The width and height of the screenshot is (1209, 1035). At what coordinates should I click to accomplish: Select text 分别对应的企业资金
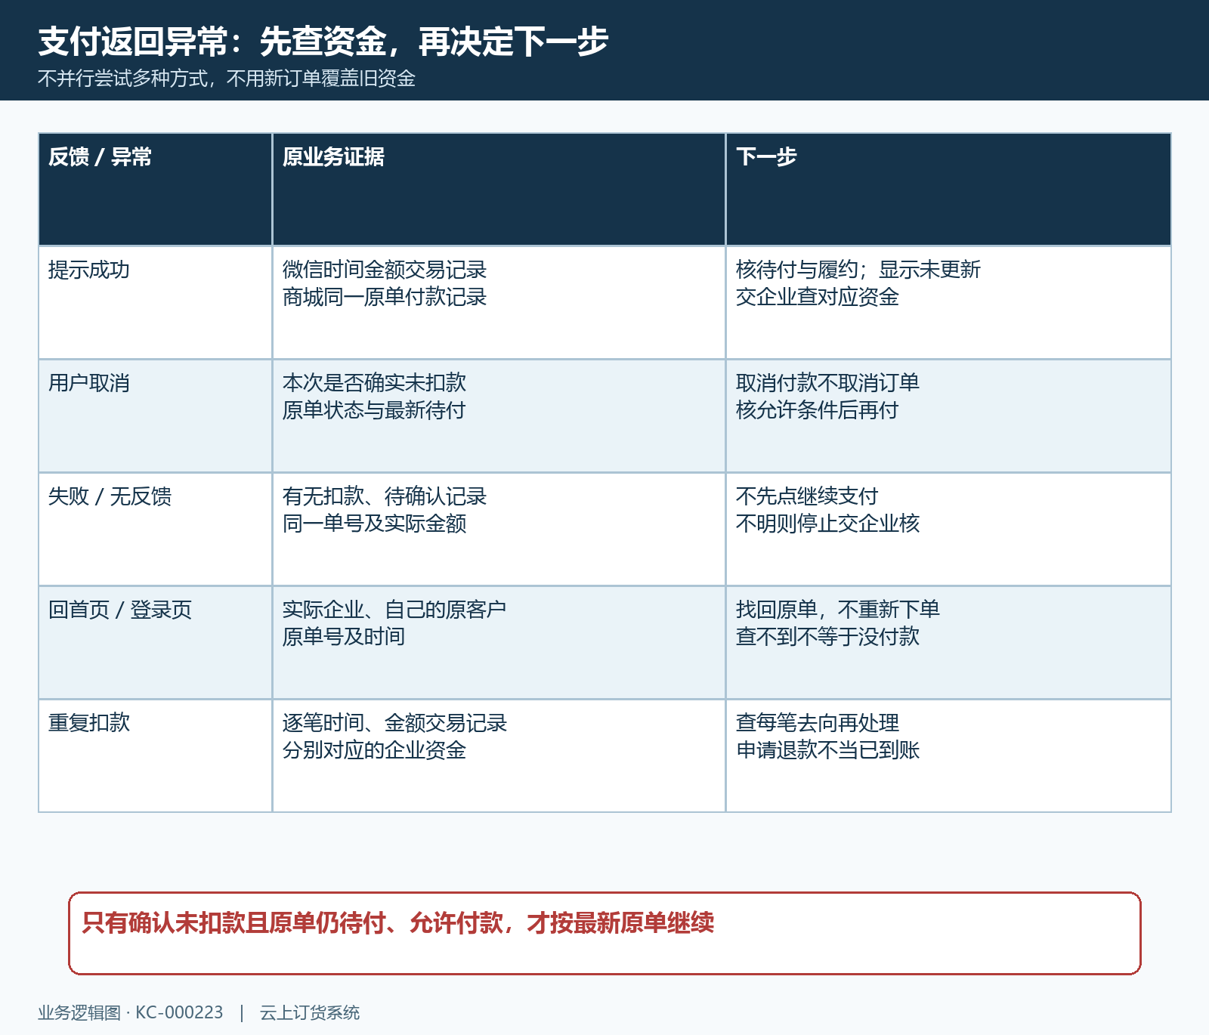375,750
